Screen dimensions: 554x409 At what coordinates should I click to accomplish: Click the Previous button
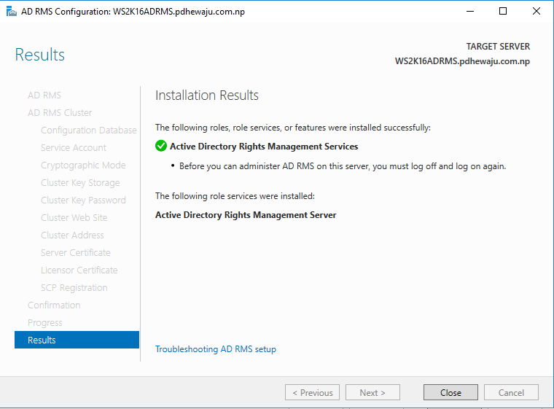312,392
